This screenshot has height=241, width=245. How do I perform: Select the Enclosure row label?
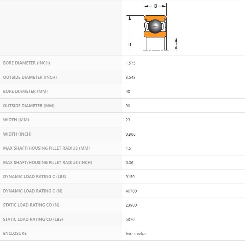pyautogui.click(x=15, y=233)
